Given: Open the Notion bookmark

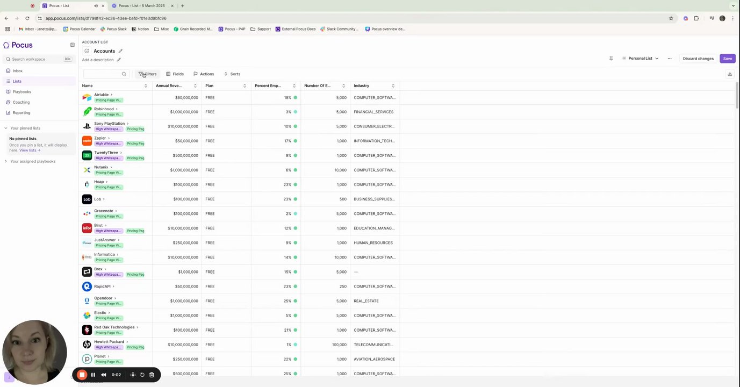Looking at the screenshot, I should pos(140,29).
